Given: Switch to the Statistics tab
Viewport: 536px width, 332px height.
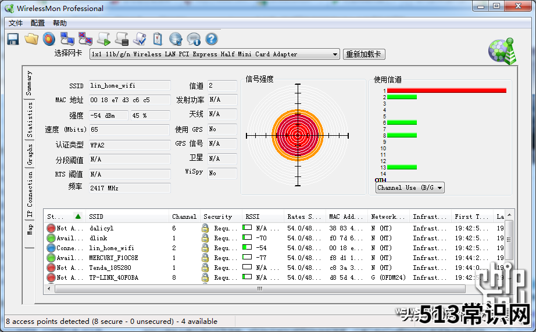Looking at the screenshot, I should click(x=30, y=120).
